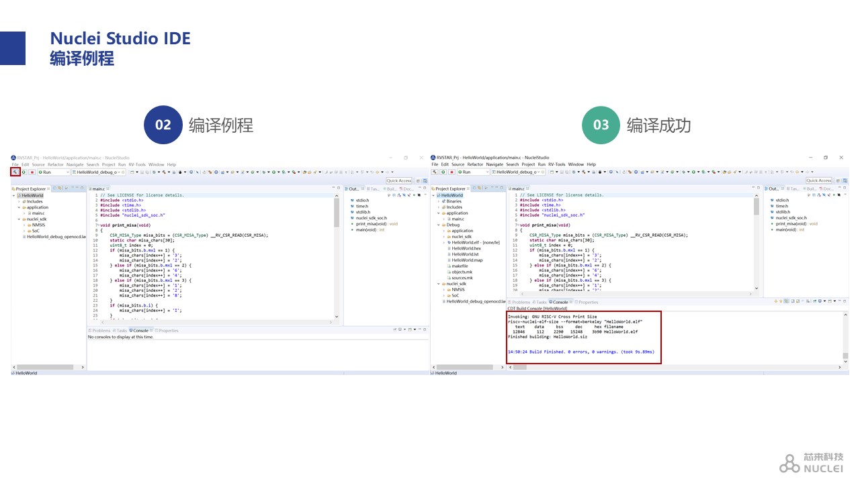Click left window Project Explorer horizontal scrollbar

pos(49,367)
